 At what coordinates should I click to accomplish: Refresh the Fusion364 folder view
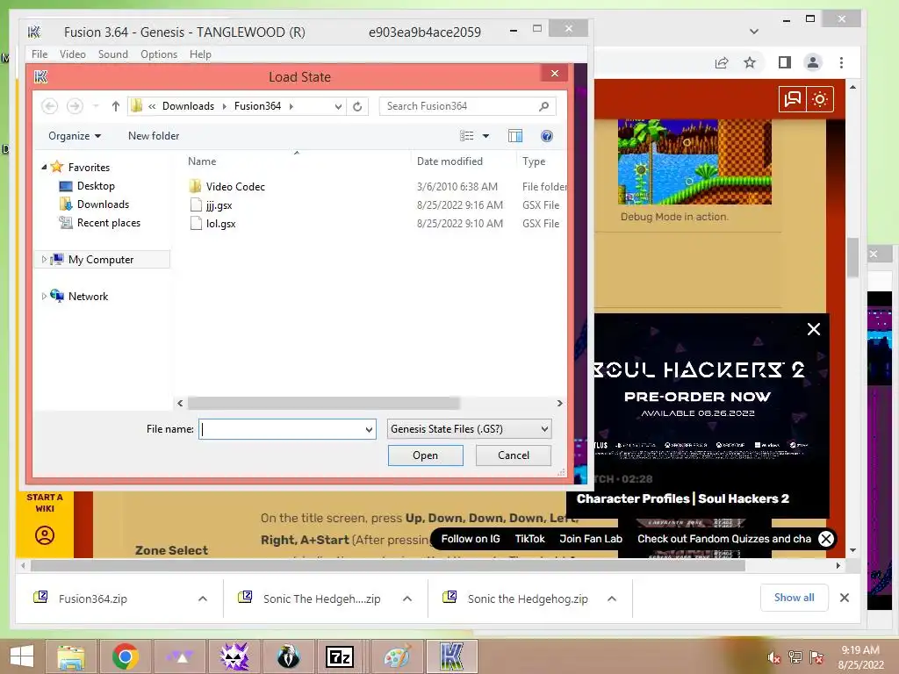point(357,106)
